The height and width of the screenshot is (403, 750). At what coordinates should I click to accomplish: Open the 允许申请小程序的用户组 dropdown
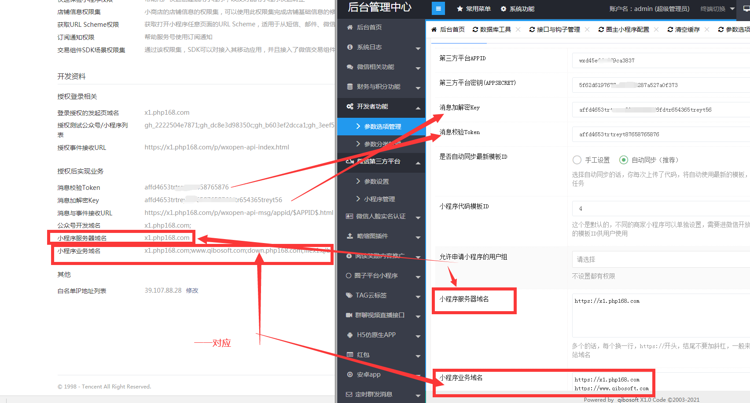tap(660, 259)
